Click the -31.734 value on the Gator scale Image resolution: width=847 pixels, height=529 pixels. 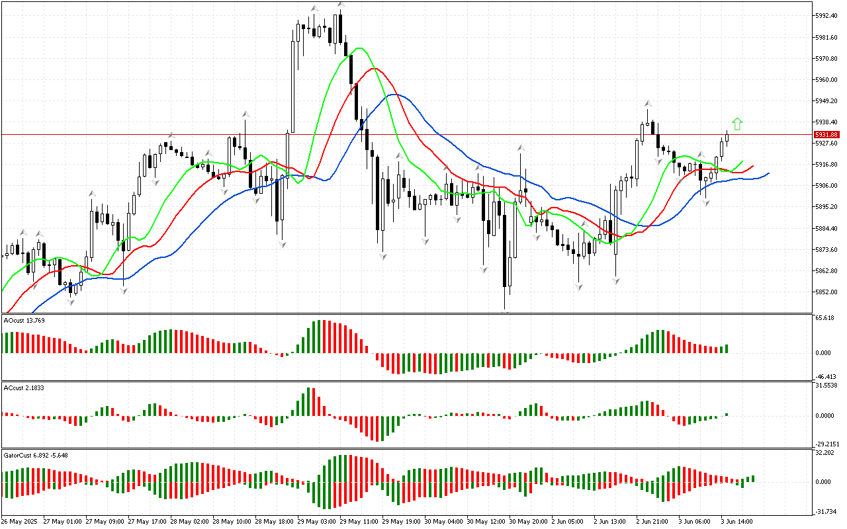tap(825, 511)
